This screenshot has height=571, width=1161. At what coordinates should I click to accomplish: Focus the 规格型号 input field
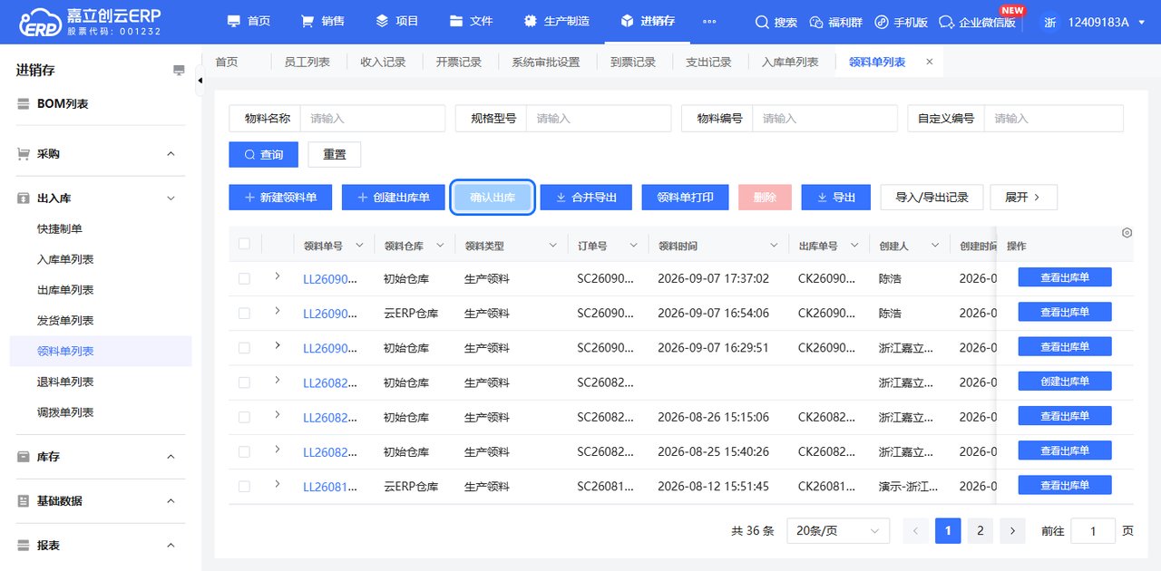pyautogui.click(x=599, y=119)
